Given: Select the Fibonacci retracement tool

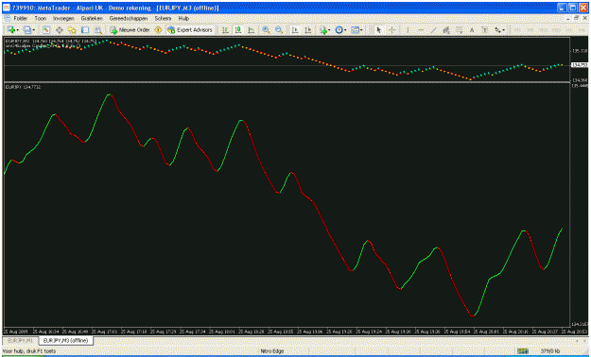Looking at the screenshot, I should [459, 30].
